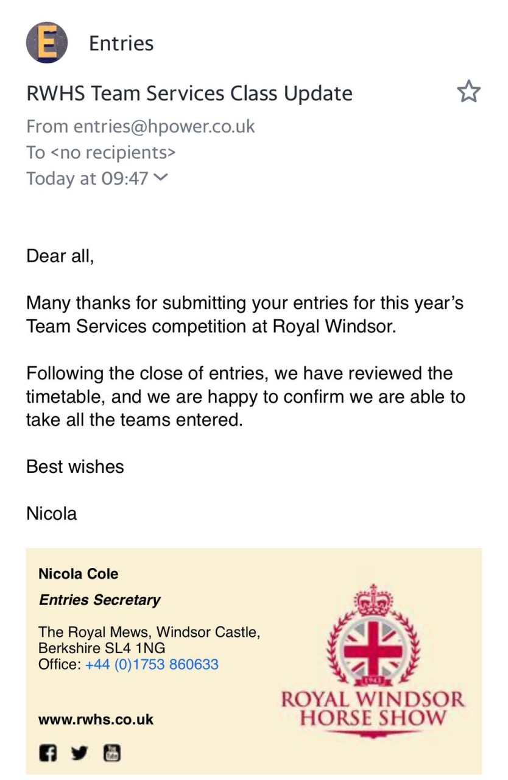This screenshot has width=508, height=780.
Task: Open www.rwhs.co.uk website link
Action: [x=96, y=719]
